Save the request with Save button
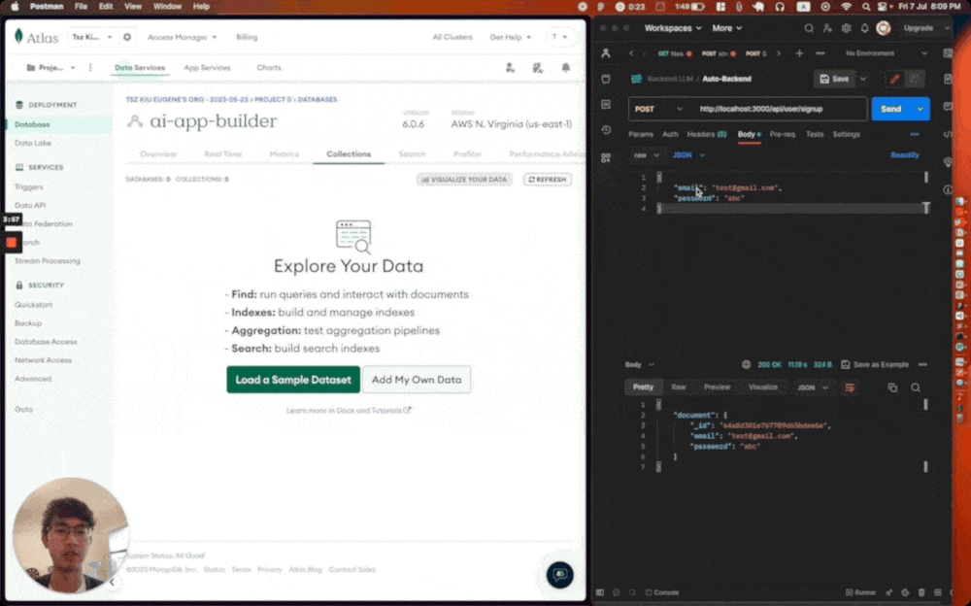 (834, 79)
